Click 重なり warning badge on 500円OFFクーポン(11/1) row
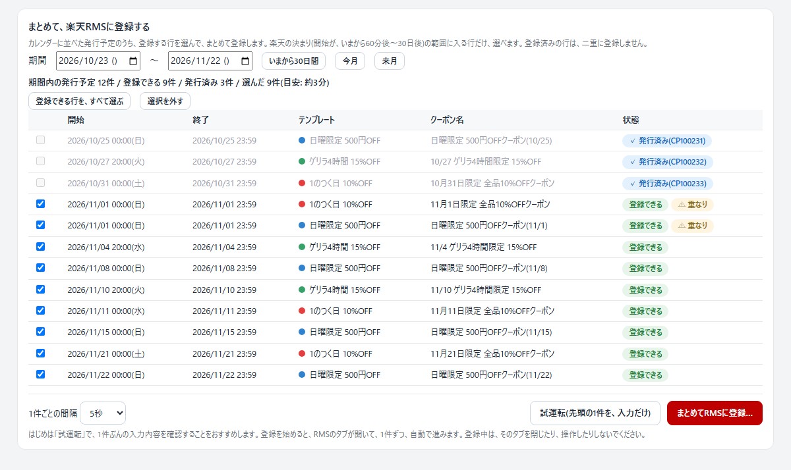791x470 pixels. 692,226
